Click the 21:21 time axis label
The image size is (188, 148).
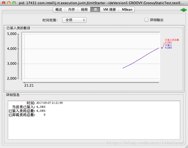29,85
